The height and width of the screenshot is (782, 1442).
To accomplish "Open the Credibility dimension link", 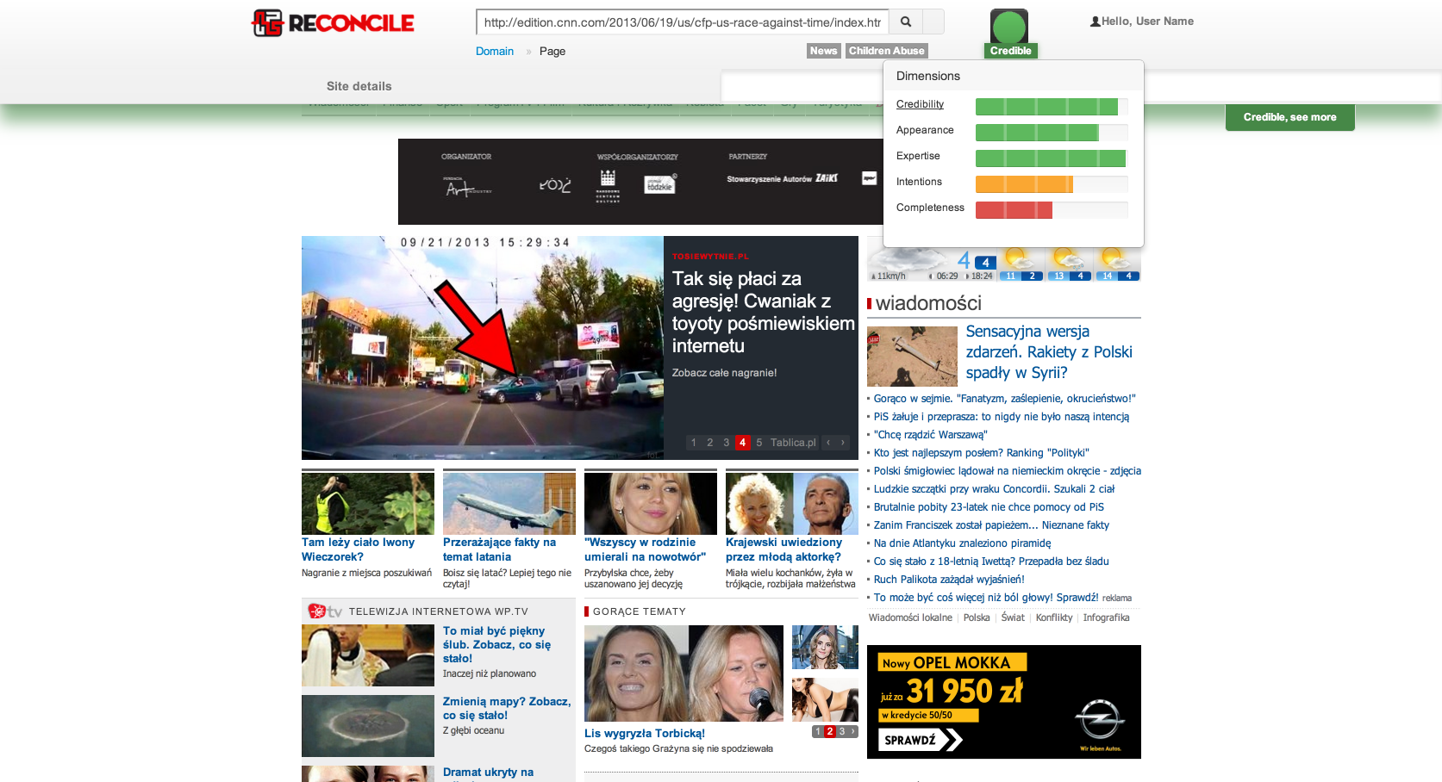I will tap(920, 104).
